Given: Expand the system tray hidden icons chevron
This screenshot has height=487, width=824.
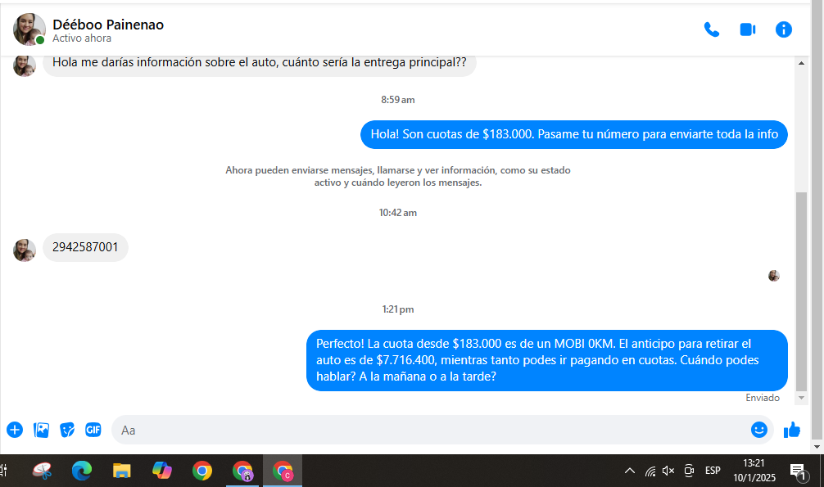Looking at the screenshot, I should pos(629,471).
